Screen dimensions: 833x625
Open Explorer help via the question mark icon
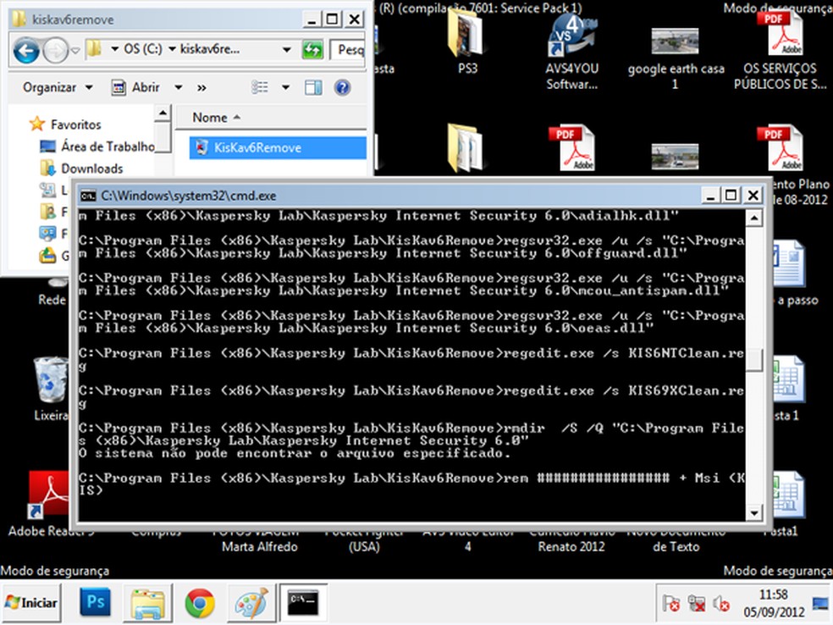pyautogui.click(x=343, y=87)
